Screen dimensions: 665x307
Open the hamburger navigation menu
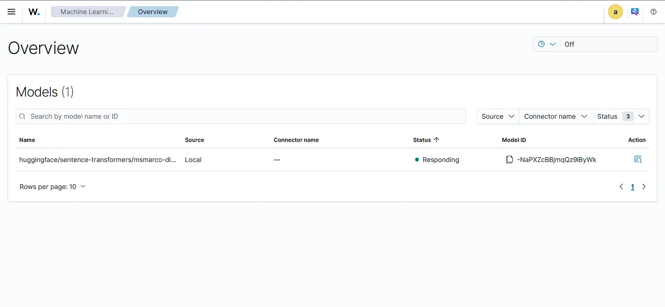coord(11,11)
